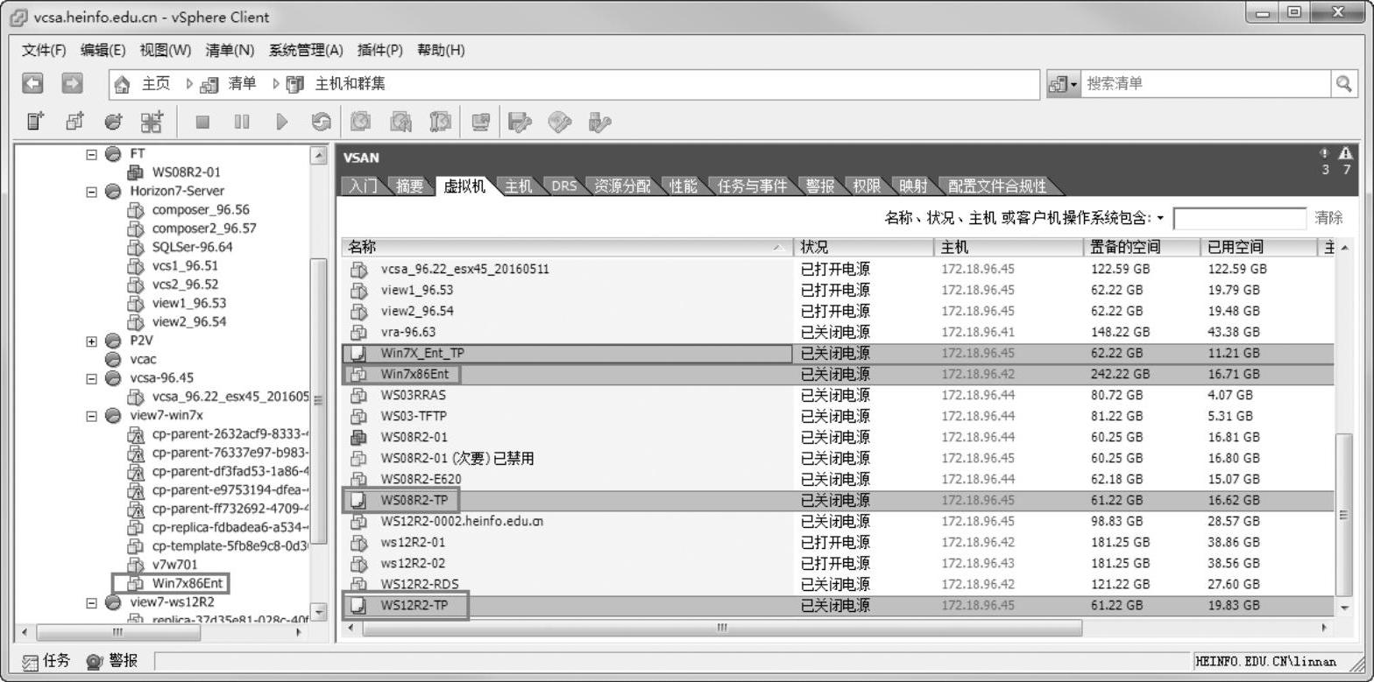The width and height of the screenshot is (1374, 682).
Task: Click the revert to snapshot icon
Action: coord(400,123)
